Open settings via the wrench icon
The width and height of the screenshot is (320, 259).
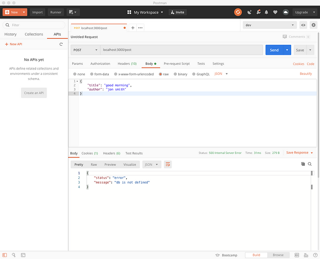coord(258,12)
